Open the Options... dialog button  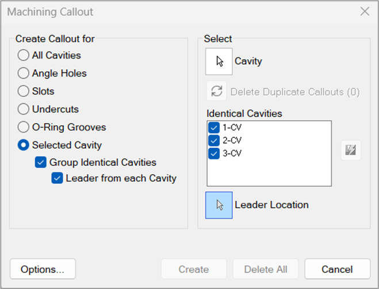tap(43, 269)
